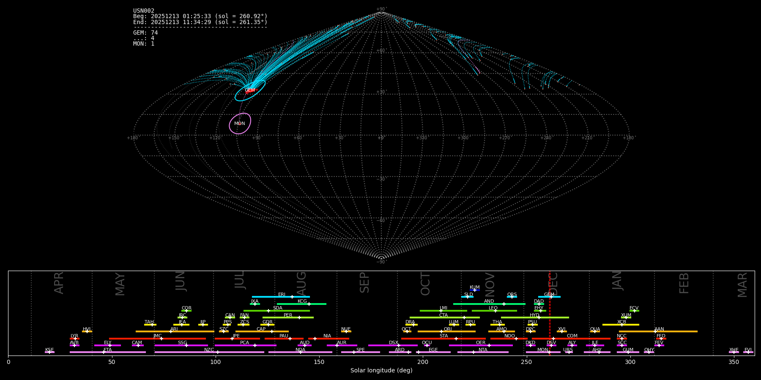Click the NUE shower label

346,329
